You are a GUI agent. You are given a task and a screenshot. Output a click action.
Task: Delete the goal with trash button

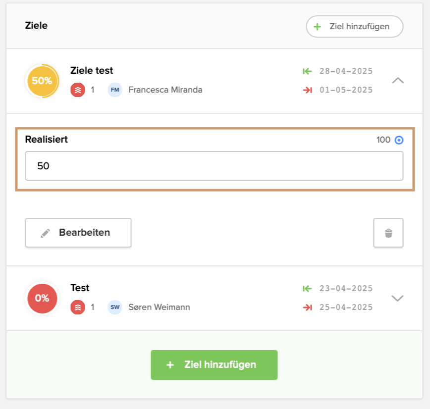[x=388, y=233]
